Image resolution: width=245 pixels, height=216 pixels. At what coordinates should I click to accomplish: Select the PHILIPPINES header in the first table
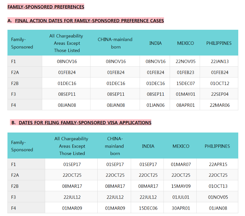[x=219, y=43]
